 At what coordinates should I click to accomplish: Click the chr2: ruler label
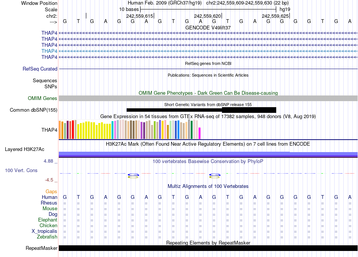pos(52,16)
